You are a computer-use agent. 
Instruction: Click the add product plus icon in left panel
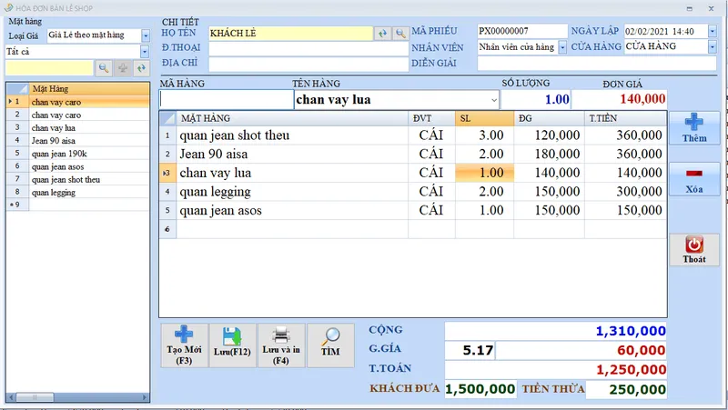(123, 68)
